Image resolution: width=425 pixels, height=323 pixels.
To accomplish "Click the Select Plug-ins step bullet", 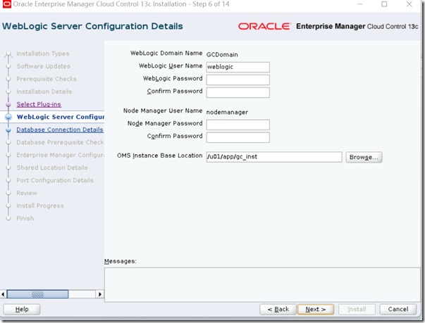I will click(x=8, y=104).
